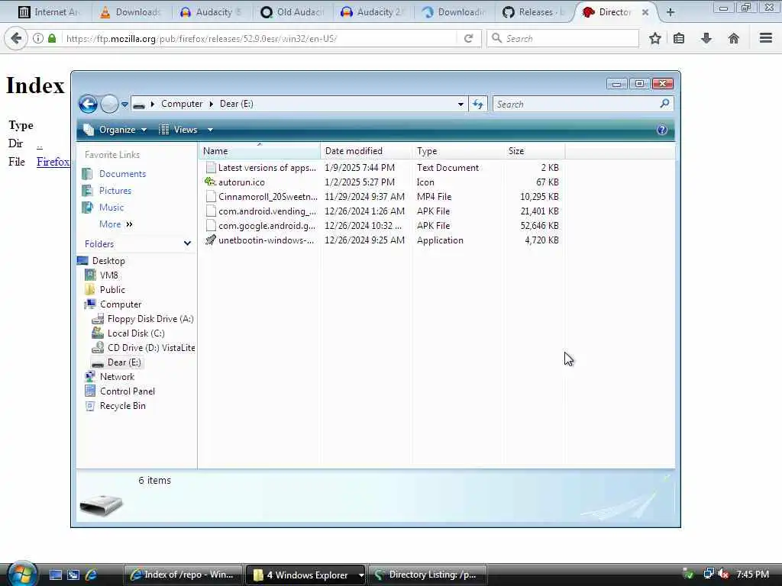The image size is (782, 586).
Task: Sort by Date modified column header
Action: (367, 151)
